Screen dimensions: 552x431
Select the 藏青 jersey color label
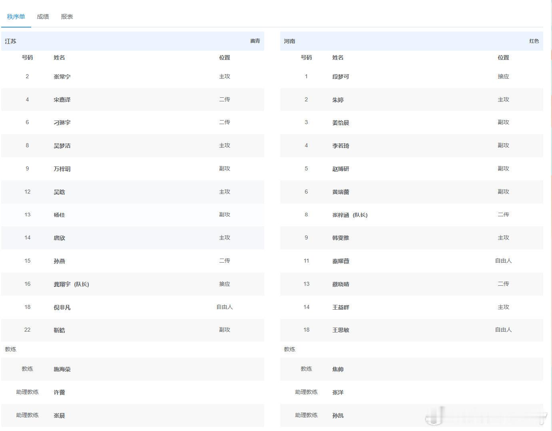coord(255,41)
